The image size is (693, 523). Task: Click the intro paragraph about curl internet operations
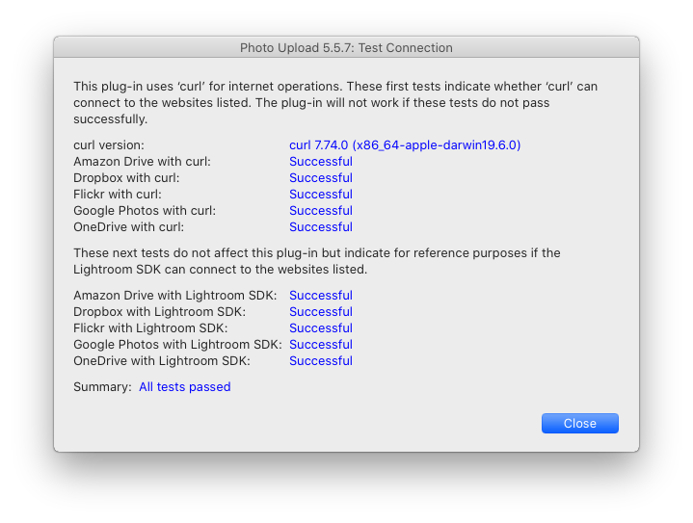[335, 103]
